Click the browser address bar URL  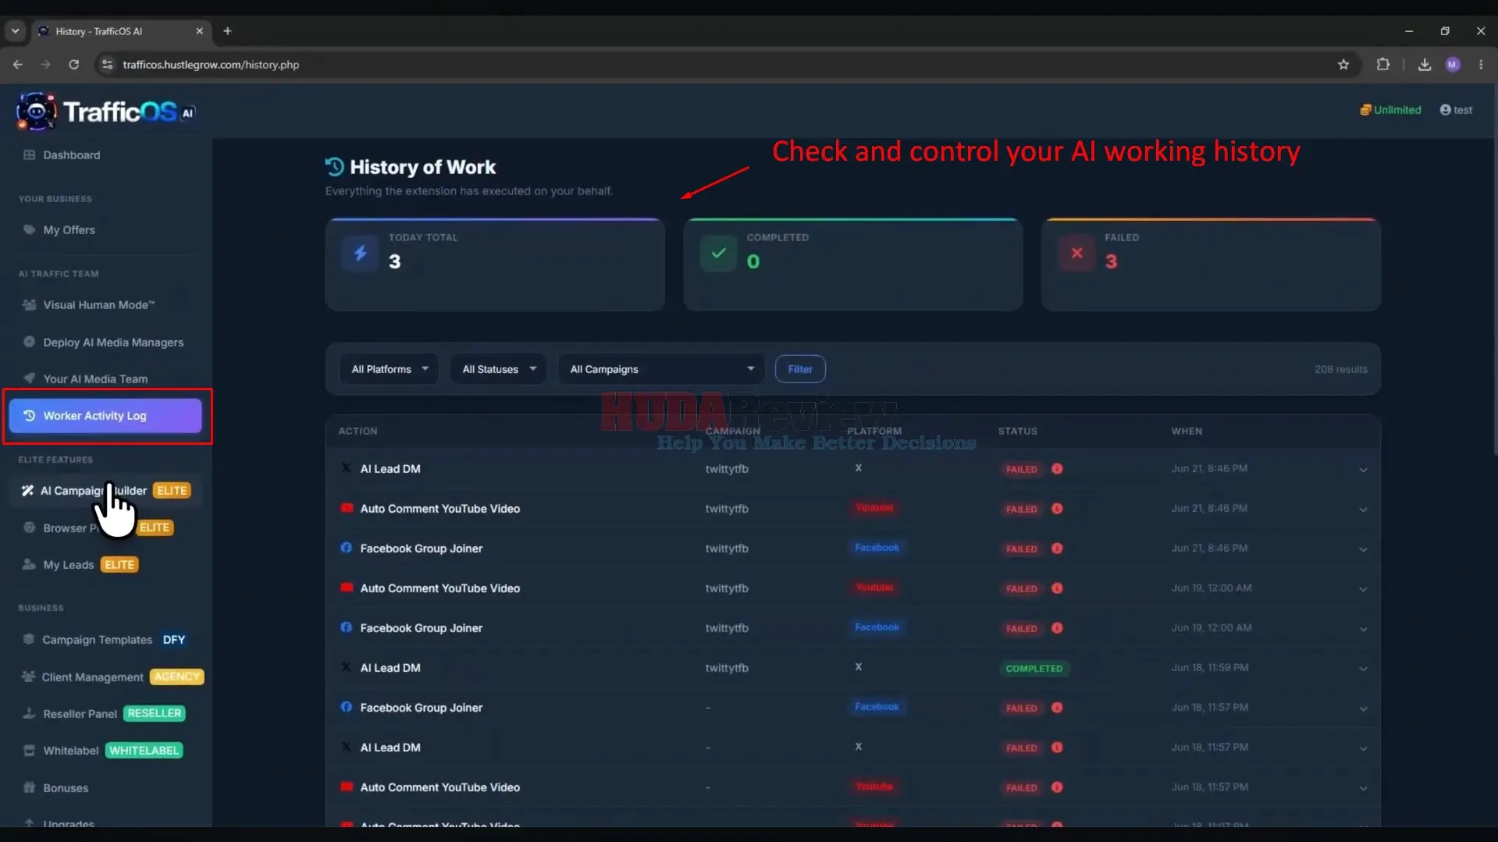click(x=211, y=64)
